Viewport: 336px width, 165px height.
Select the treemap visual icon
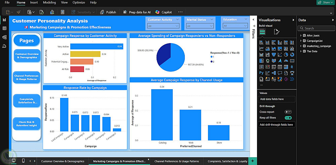261,61
